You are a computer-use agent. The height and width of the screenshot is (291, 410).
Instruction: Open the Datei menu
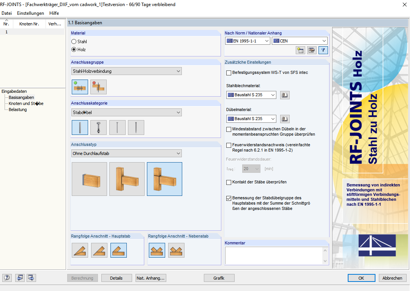point(6,13)
